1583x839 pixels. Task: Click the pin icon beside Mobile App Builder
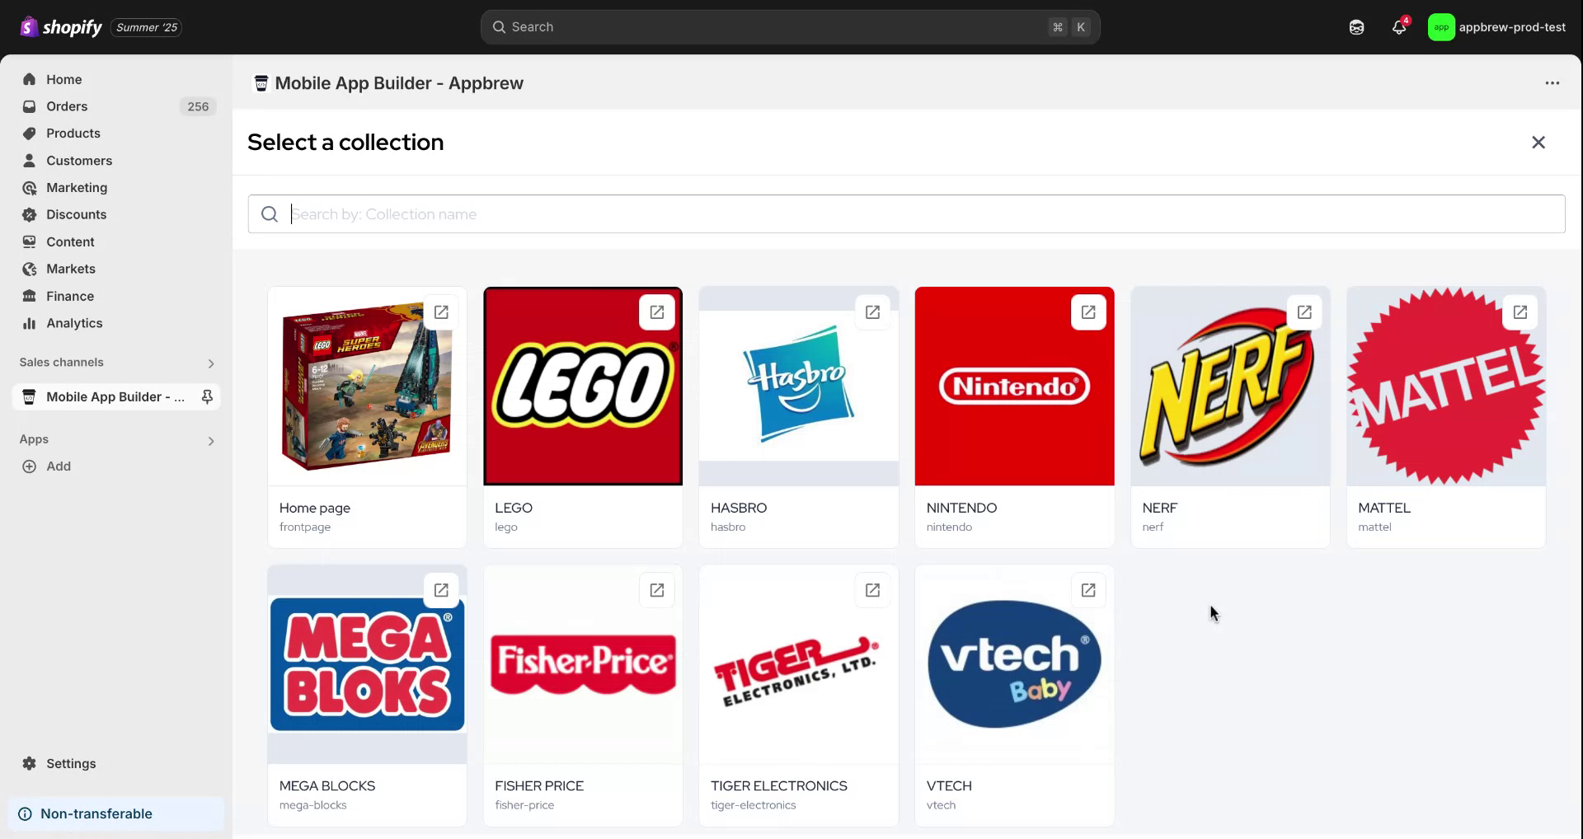point(207,397)
